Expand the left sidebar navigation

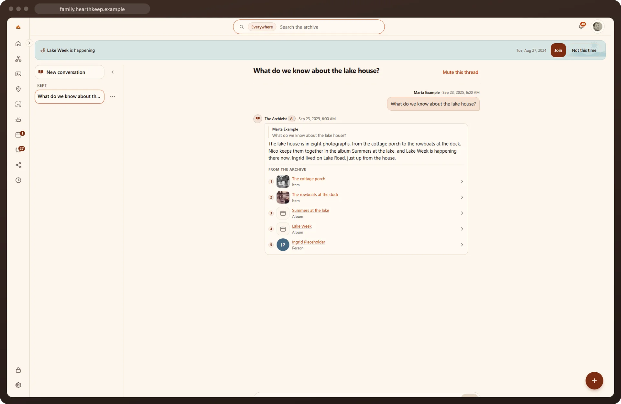click(x=29, y=43)
